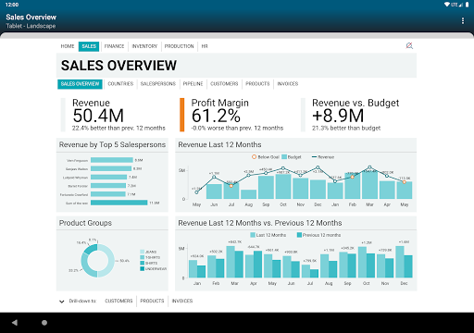Viewport: 474px width, 333px height.
Task: Collapse the Drill-down chevron
Action: [x=62, y=302]
